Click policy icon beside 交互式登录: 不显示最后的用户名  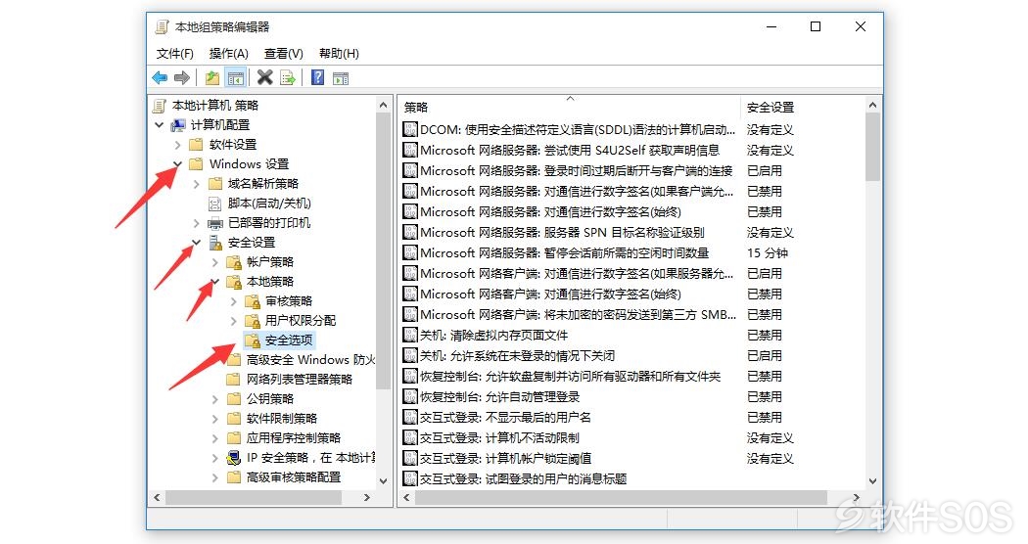(410, 417)
